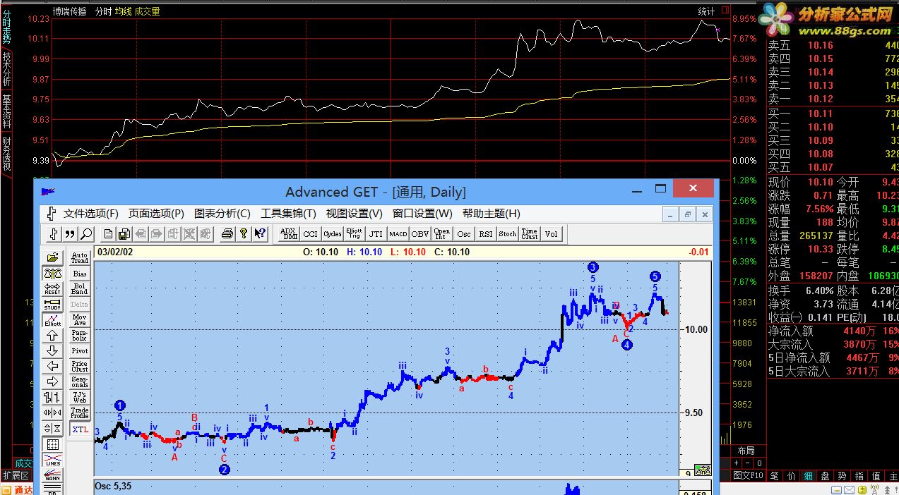Open the 帮助主题(H) menu
Image resolution: width=899 pixels, height=495 pixels.
(x=492, y=214)
